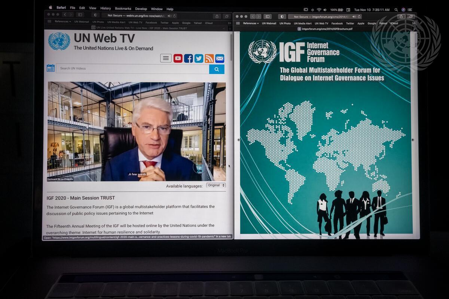The height and width of the screenshot is (299, 449).
Task: Click the left page's vertical scrollbar
Action: click(x=232, y=49)
